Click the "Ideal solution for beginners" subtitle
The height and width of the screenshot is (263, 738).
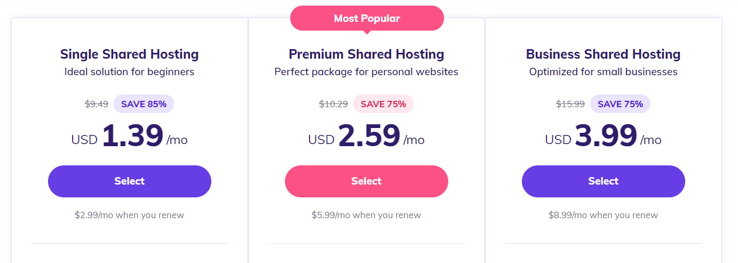pyautogui.click(x=130, y=71)
